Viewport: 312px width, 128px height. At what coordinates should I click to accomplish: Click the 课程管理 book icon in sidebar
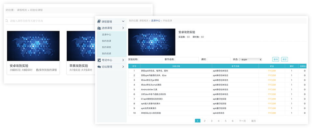(x=99, y=21)
